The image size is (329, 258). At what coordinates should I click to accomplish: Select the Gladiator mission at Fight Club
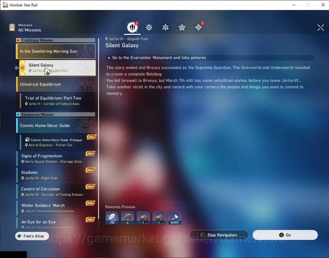tap(55, 175)
